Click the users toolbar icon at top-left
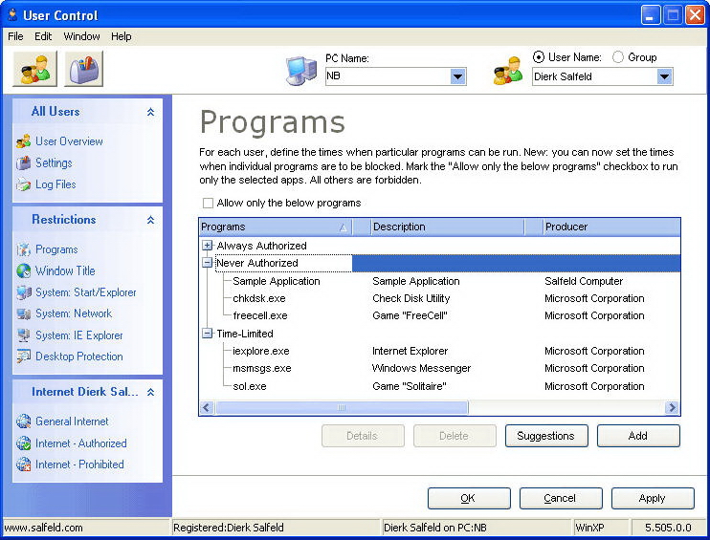Screen dimensions: 710x540 [35, 69]
